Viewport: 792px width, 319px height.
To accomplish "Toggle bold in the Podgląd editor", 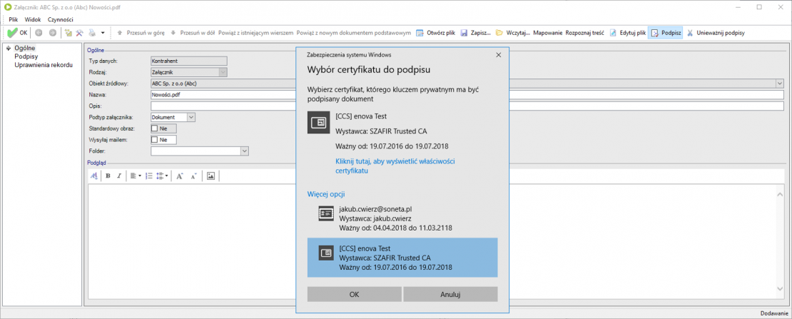I will tap(108, 176).
